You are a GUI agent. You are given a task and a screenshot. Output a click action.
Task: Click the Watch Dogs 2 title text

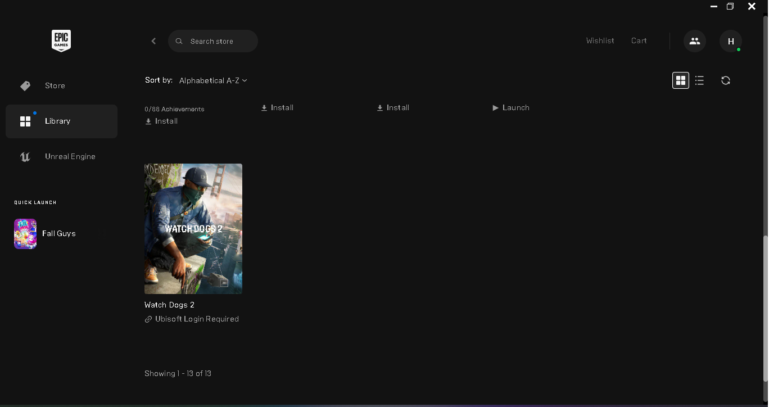tap(169, 305)
